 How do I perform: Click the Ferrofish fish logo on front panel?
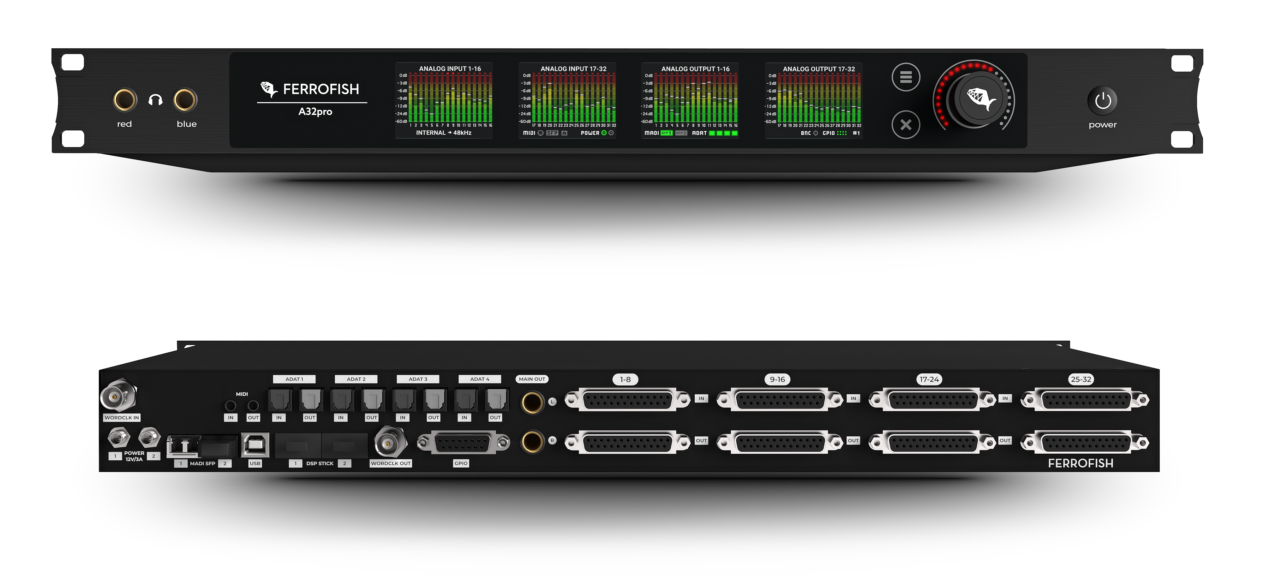[x=269, y=89]
